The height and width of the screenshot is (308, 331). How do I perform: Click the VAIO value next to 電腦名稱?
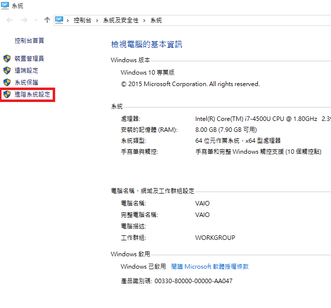click(202, 204)
